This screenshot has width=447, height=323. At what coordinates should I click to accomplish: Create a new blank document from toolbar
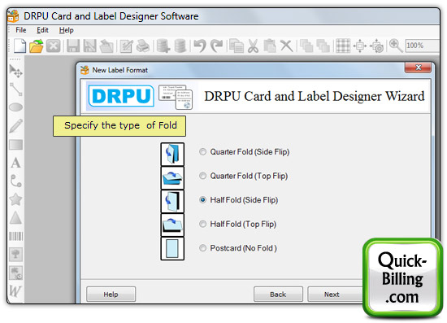click(x=20, y=46)
